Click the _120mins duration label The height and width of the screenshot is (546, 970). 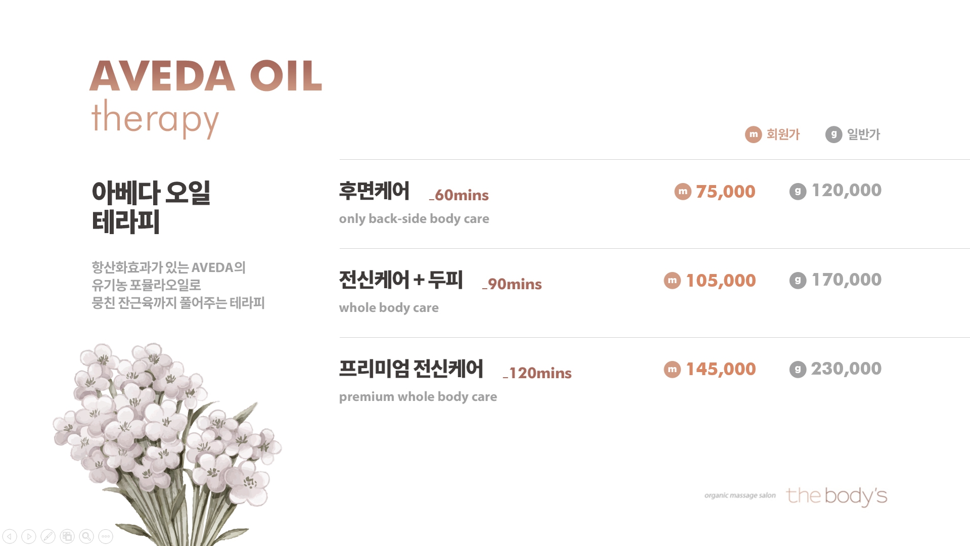tap(537, 373)
